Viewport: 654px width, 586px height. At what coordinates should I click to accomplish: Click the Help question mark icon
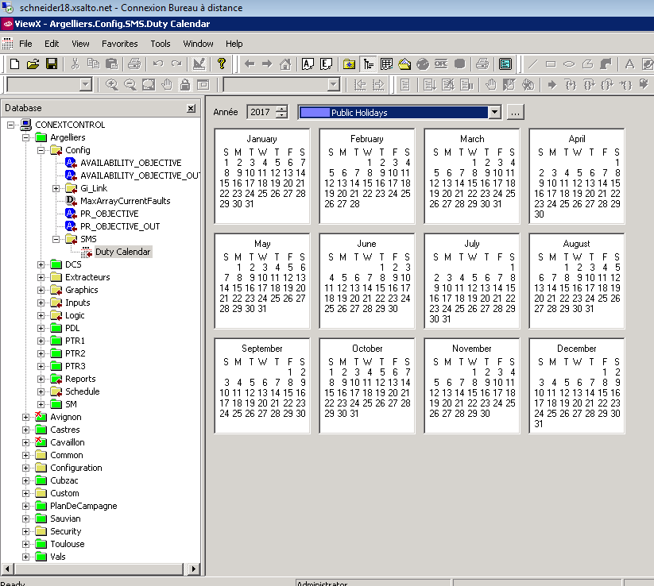click(221, 64)
